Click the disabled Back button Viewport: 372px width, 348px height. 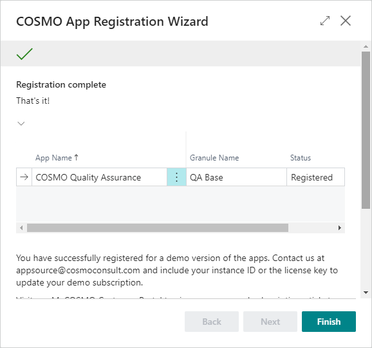click(x=212, y=322)
